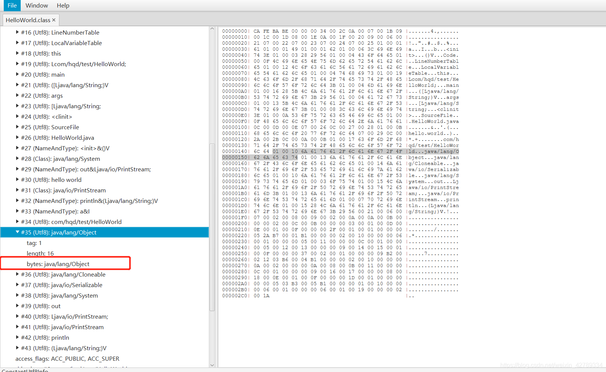Select row #29 out&Ljava/io/PrintStream;
606x372 pixels.
[105, 169]
